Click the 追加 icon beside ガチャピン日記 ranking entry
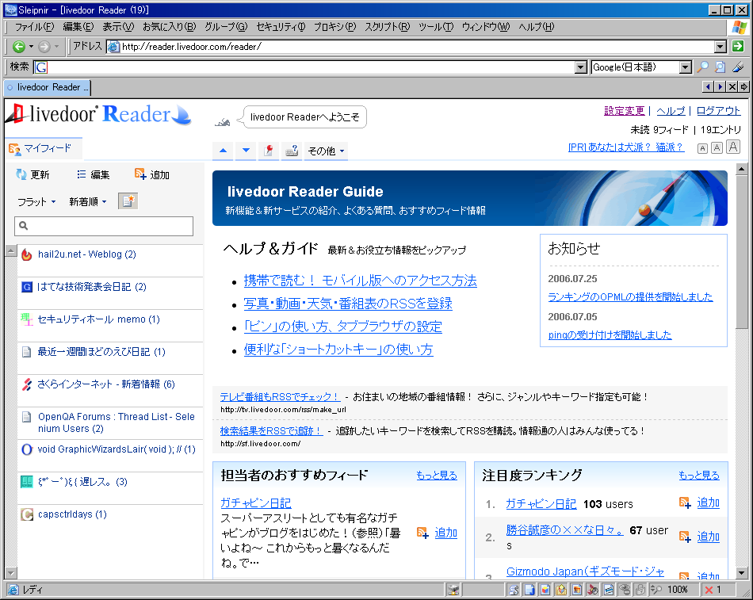This screenshot has width=753, height=600. 685,502
